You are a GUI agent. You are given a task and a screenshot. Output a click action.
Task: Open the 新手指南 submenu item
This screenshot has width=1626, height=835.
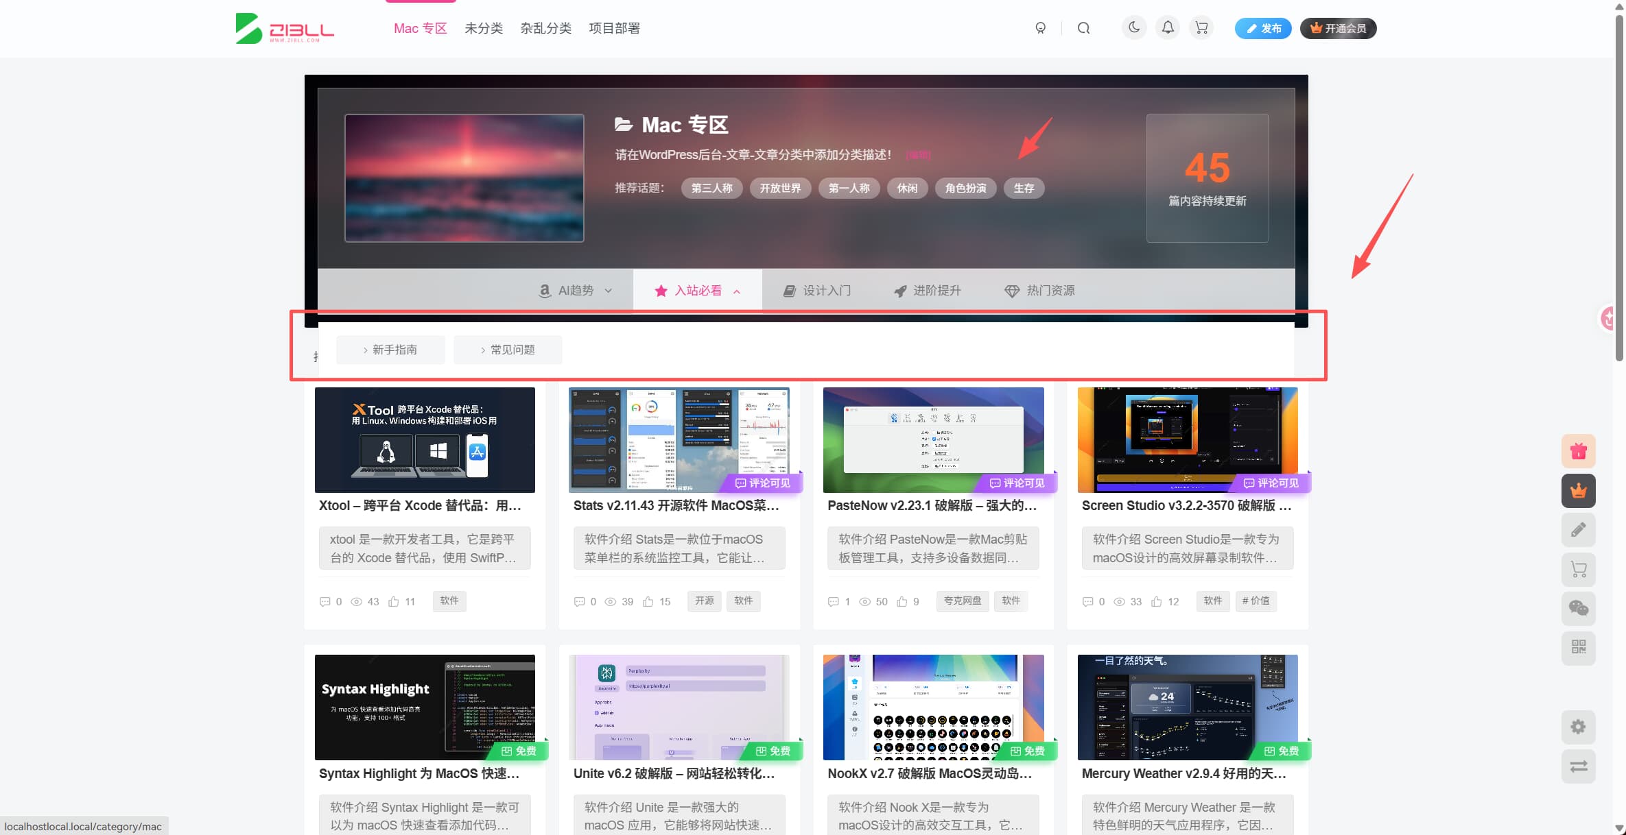click(390, 350)
